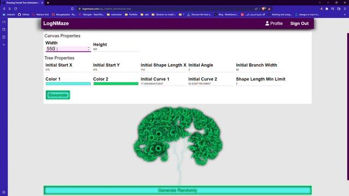The height and width of the screenshot is (196, 349).
Task: Click the tab search chevron in title bar
Action: click(x=320, y=3)
